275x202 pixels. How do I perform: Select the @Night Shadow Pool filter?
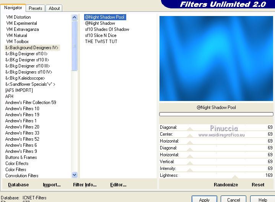[x=105, y=17]
